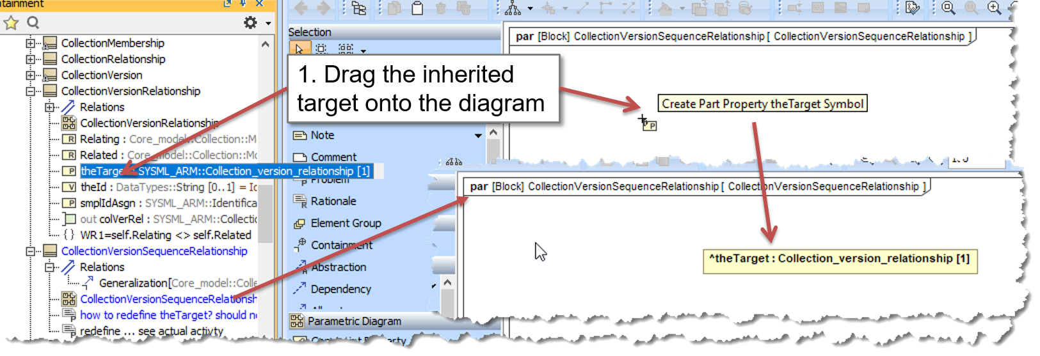Viewport: 1040px width, 356px height.
Task: Expand the CollectionMembership tree node
Action: (x=30, y=43)
